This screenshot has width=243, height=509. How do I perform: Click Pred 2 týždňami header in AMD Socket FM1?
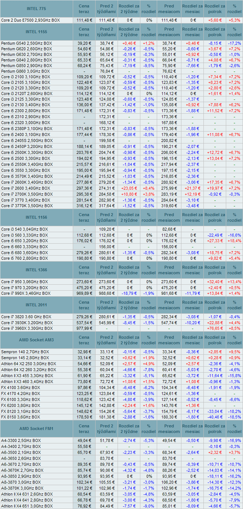(x=107, y=429)
